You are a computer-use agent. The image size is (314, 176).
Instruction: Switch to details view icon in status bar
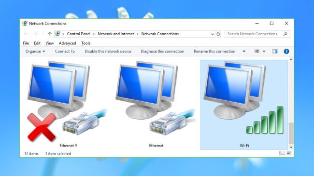click(x=282, y=153)
